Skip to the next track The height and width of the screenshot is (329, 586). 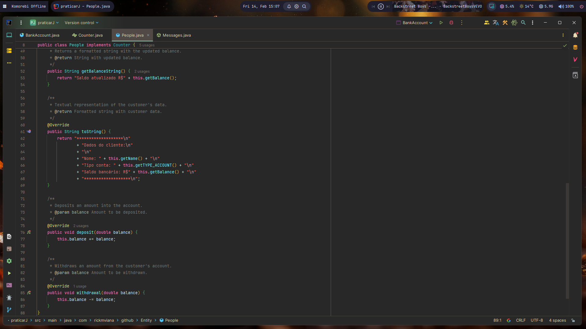pos(388,6)
